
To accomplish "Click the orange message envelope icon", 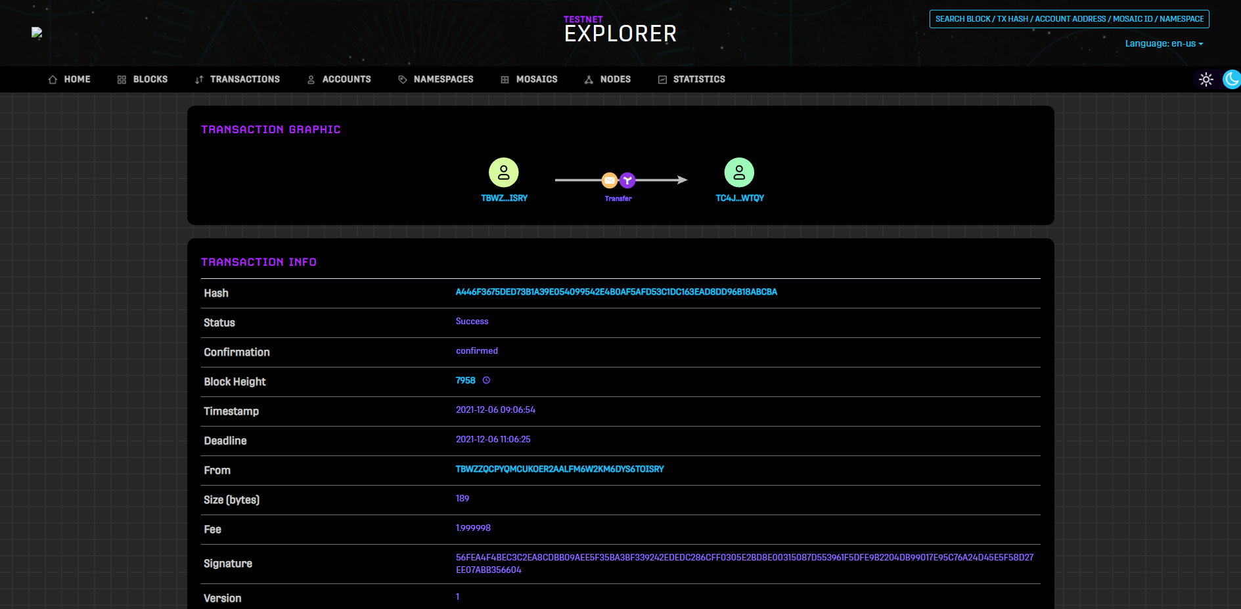I will [x=610, y=180].
